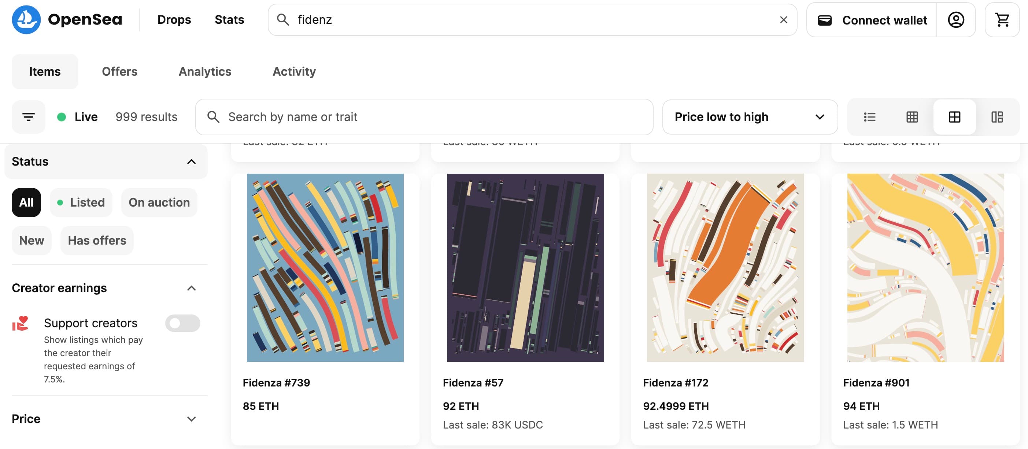Collapse the Status section
Viewport: 1028px width, 449px height.
(x=191, y=162)
